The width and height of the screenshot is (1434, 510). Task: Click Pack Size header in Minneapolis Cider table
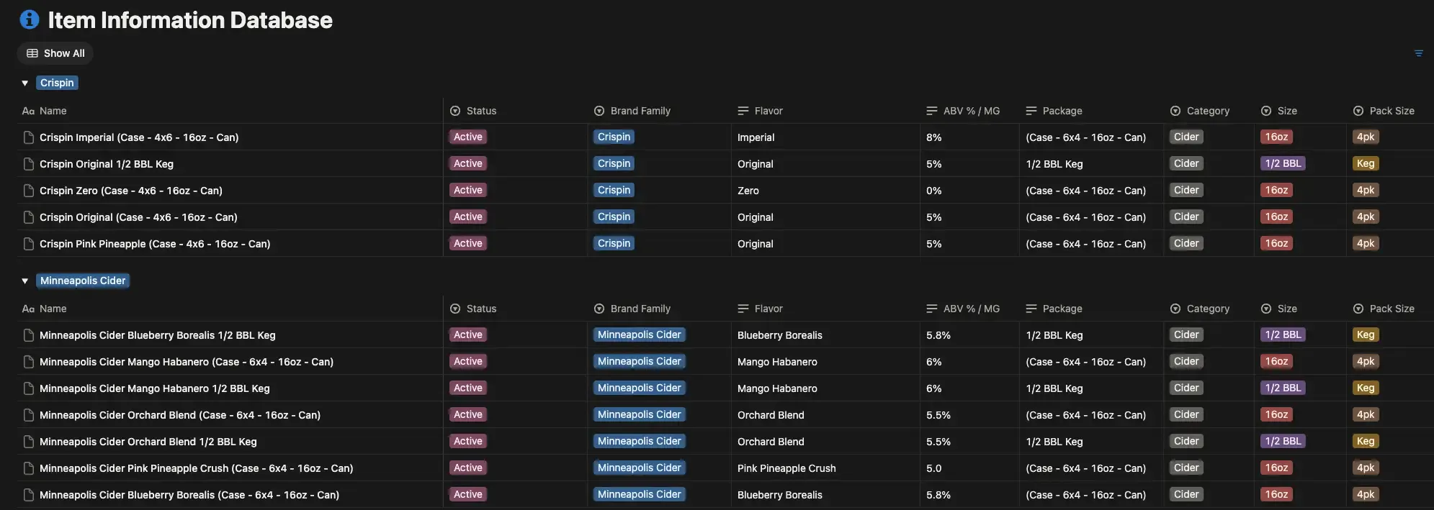pyautogui.click(x=1384, y=309)
